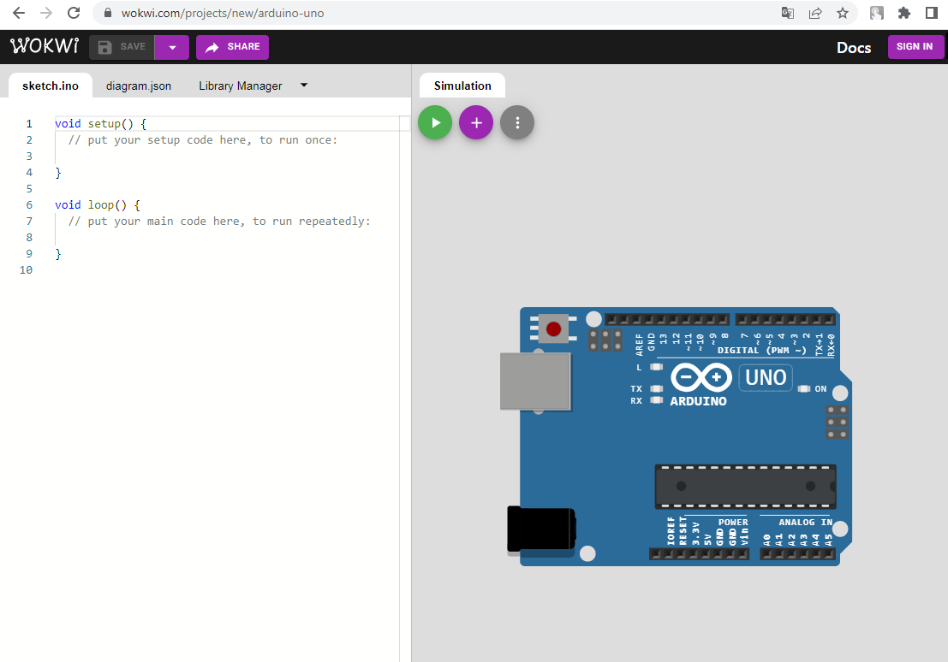Click the 'put your setup code here' comment
This screenshot has width=948, height=662.
coord(203,140)
